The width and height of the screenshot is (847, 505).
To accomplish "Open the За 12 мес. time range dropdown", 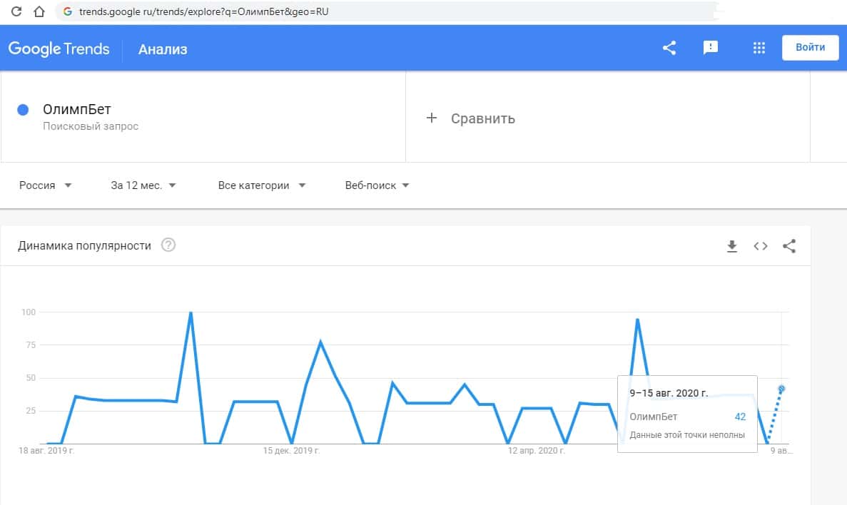I will [143, 185].
